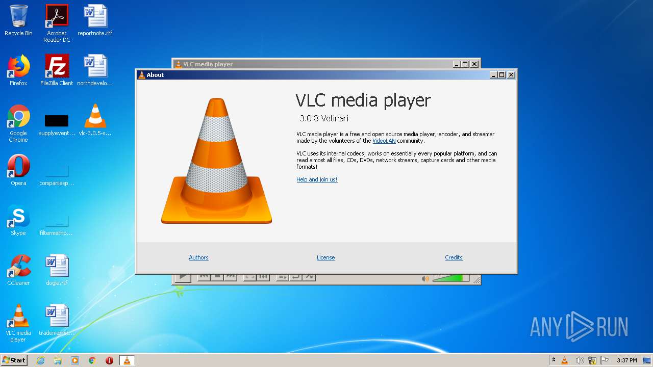653x367 pixels.
Task: Click Next media in VLC main window
Action: click(231, 277)
